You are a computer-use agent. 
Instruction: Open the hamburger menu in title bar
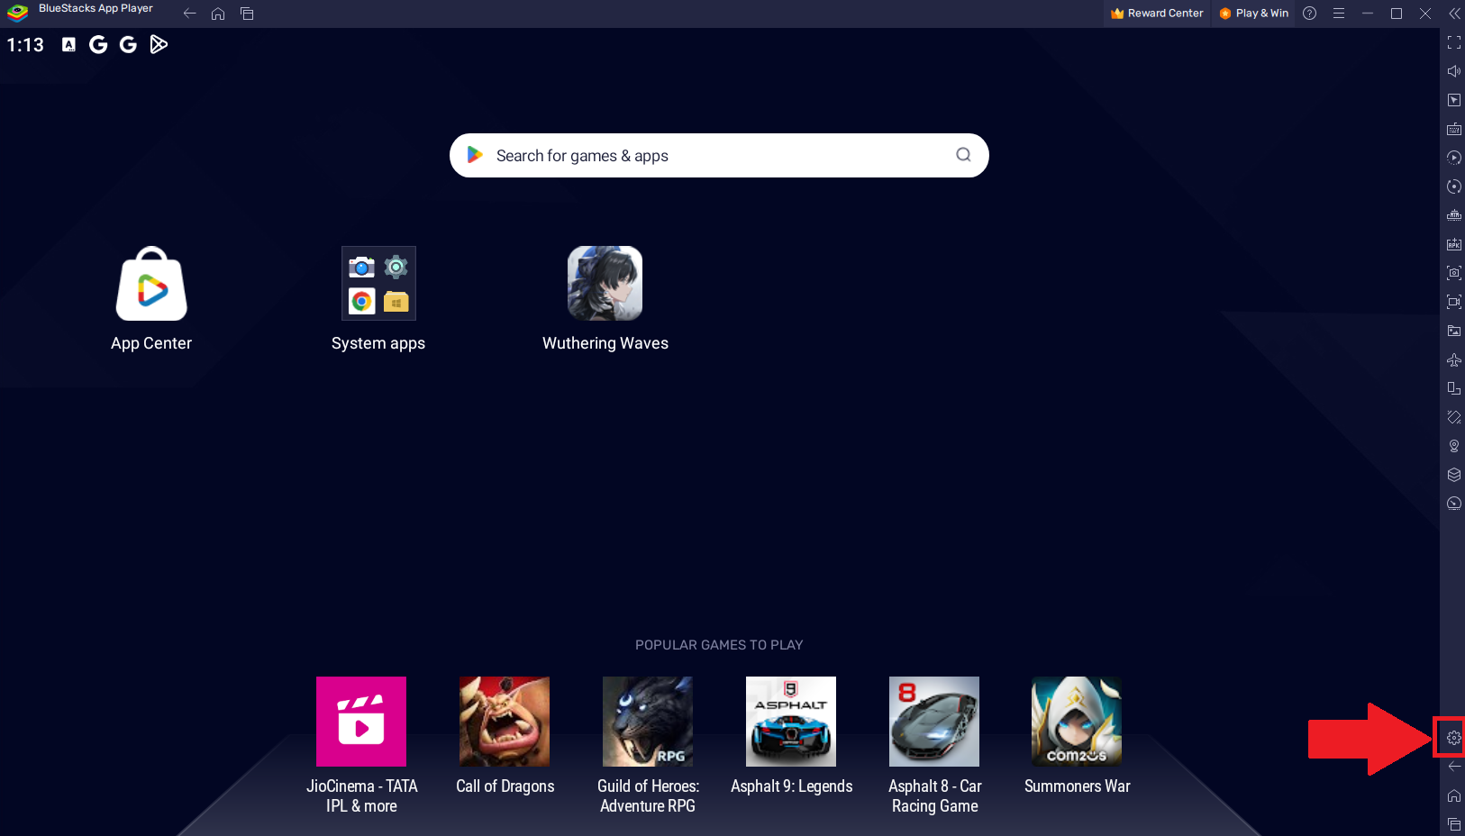[1339, 14]
